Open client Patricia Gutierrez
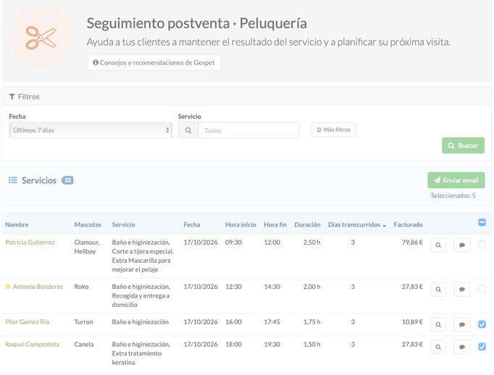Image resolution: width=494 pixels, height=375 pixels. pos(30,243)
